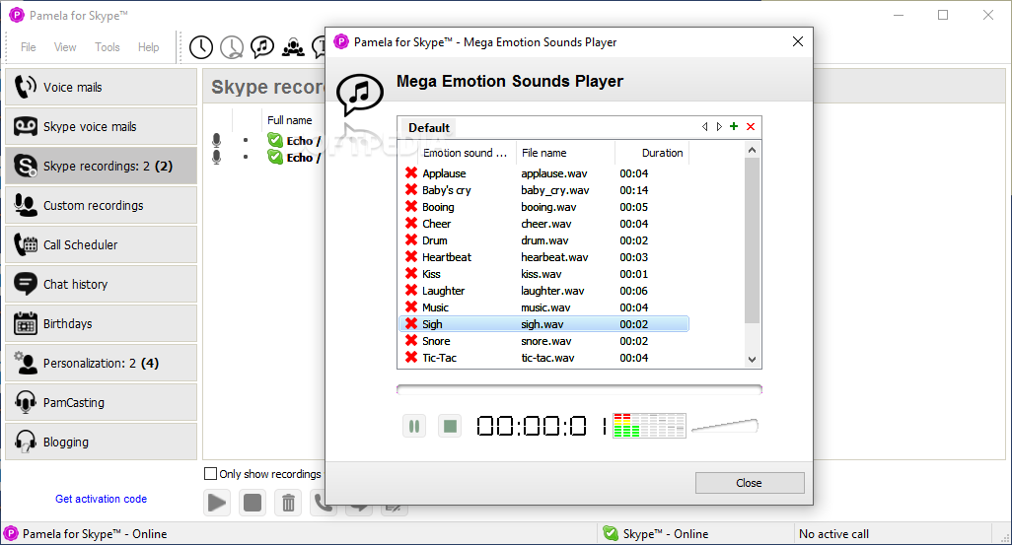
Task: Click the conference headset group toolbar icon
Action: [x=293, y=47]
